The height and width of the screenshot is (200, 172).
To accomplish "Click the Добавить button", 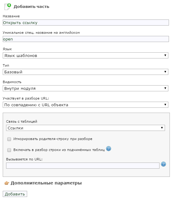I will (15, 194).
